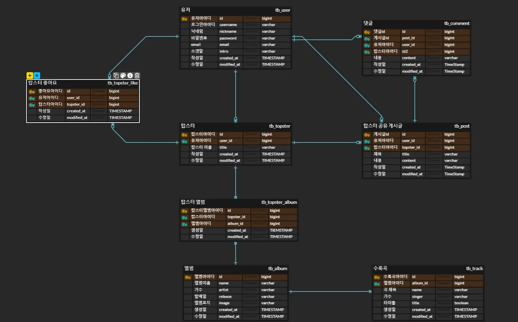518x322 pixels.
Task: Click the intro column cell in tb_user
Action: click(x=231, y=51)
